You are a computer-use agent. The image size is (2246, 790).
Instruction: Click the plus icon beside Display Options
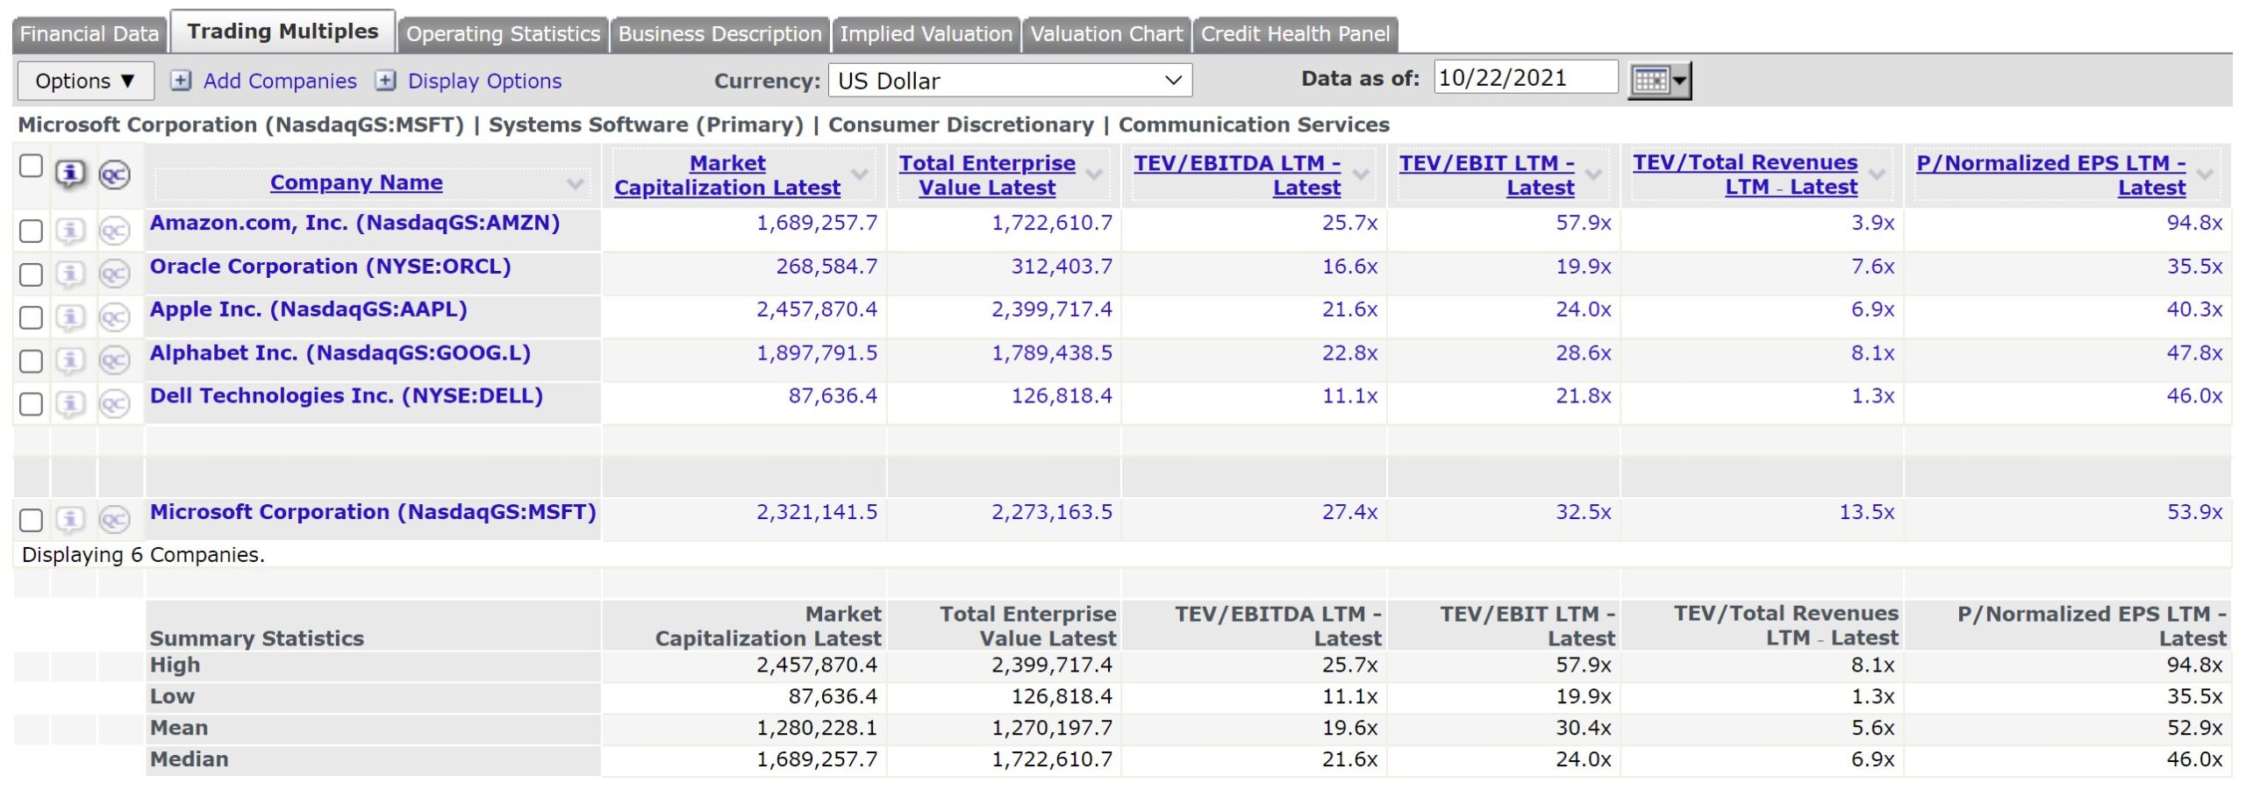click(x=385, y=81)
